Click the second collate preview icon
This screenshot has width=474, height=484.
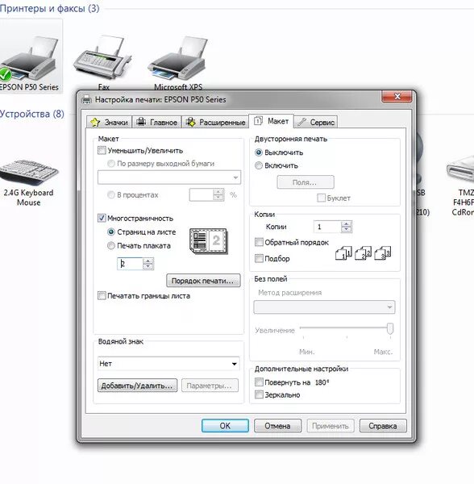coord(363,253)
